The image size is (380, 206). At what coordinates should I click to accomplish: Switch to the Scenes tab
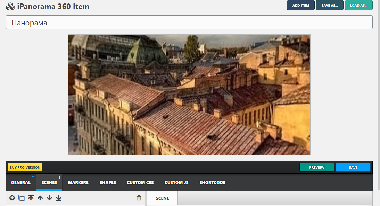coord(49,182)
